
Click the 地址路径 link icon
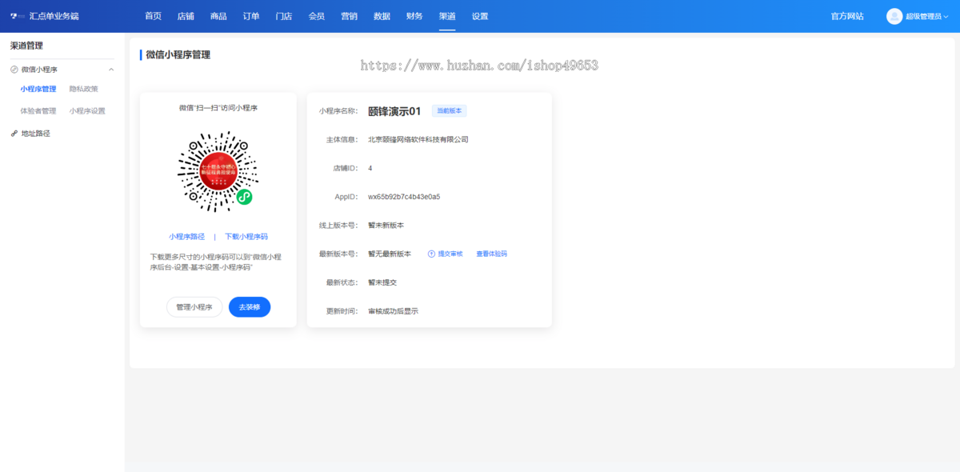point(14,134)
